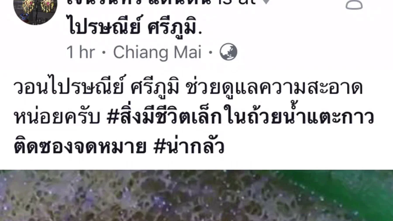Image resolution: width=393 pixels, height=221 pixels.
Task: Open the attached post photo
Action: tap(196, 195)
